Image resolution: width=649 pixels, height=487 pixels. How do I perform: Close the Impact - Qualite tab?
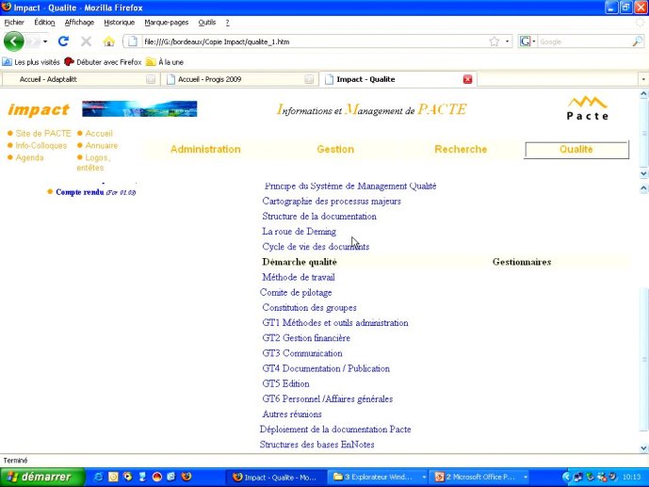pyautogui.click(x=468, y=79)
